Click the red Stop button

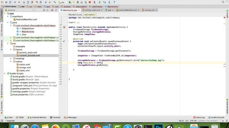click(x=90, y=2)
